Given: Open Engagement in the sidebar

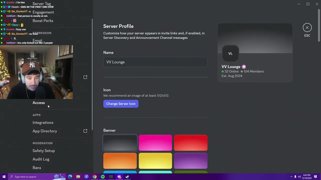Looking at the screenshot, I should click(x=43, y=12).
